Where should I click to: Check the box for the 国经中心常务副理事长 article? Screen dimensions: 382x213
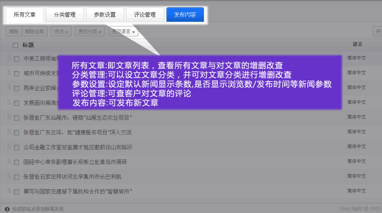tap(17, 162)
